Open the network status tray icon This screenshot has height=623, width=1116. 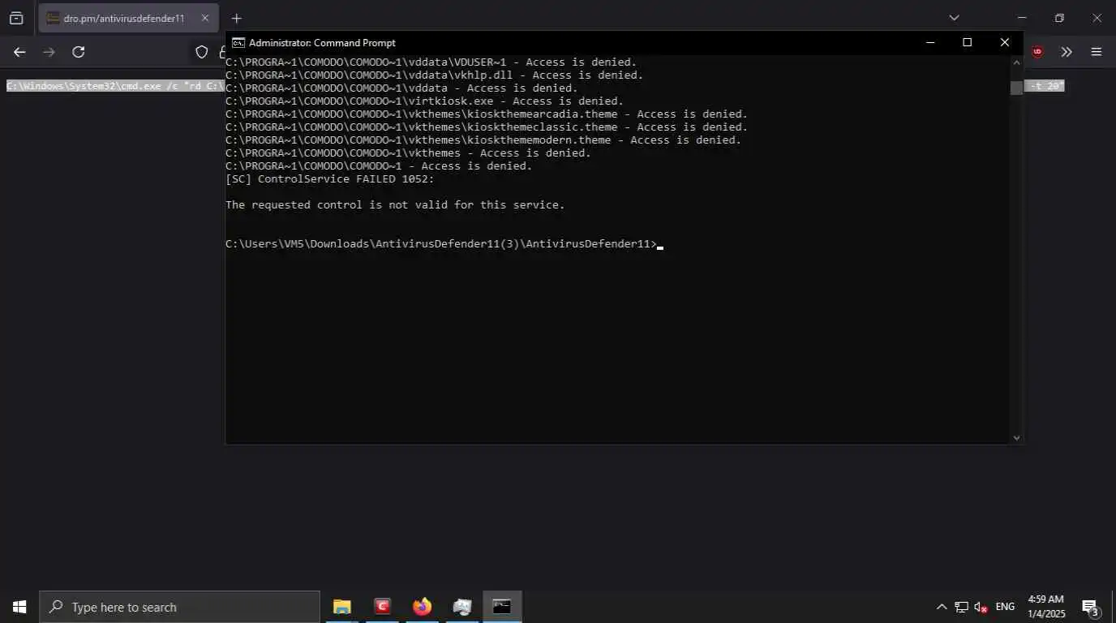coord(961,607)
